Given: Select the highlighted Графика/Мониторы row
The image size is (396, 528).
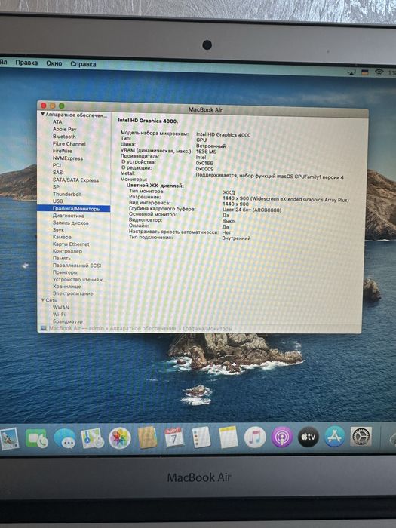Looking at the screenshot, I should click(73, 208).
